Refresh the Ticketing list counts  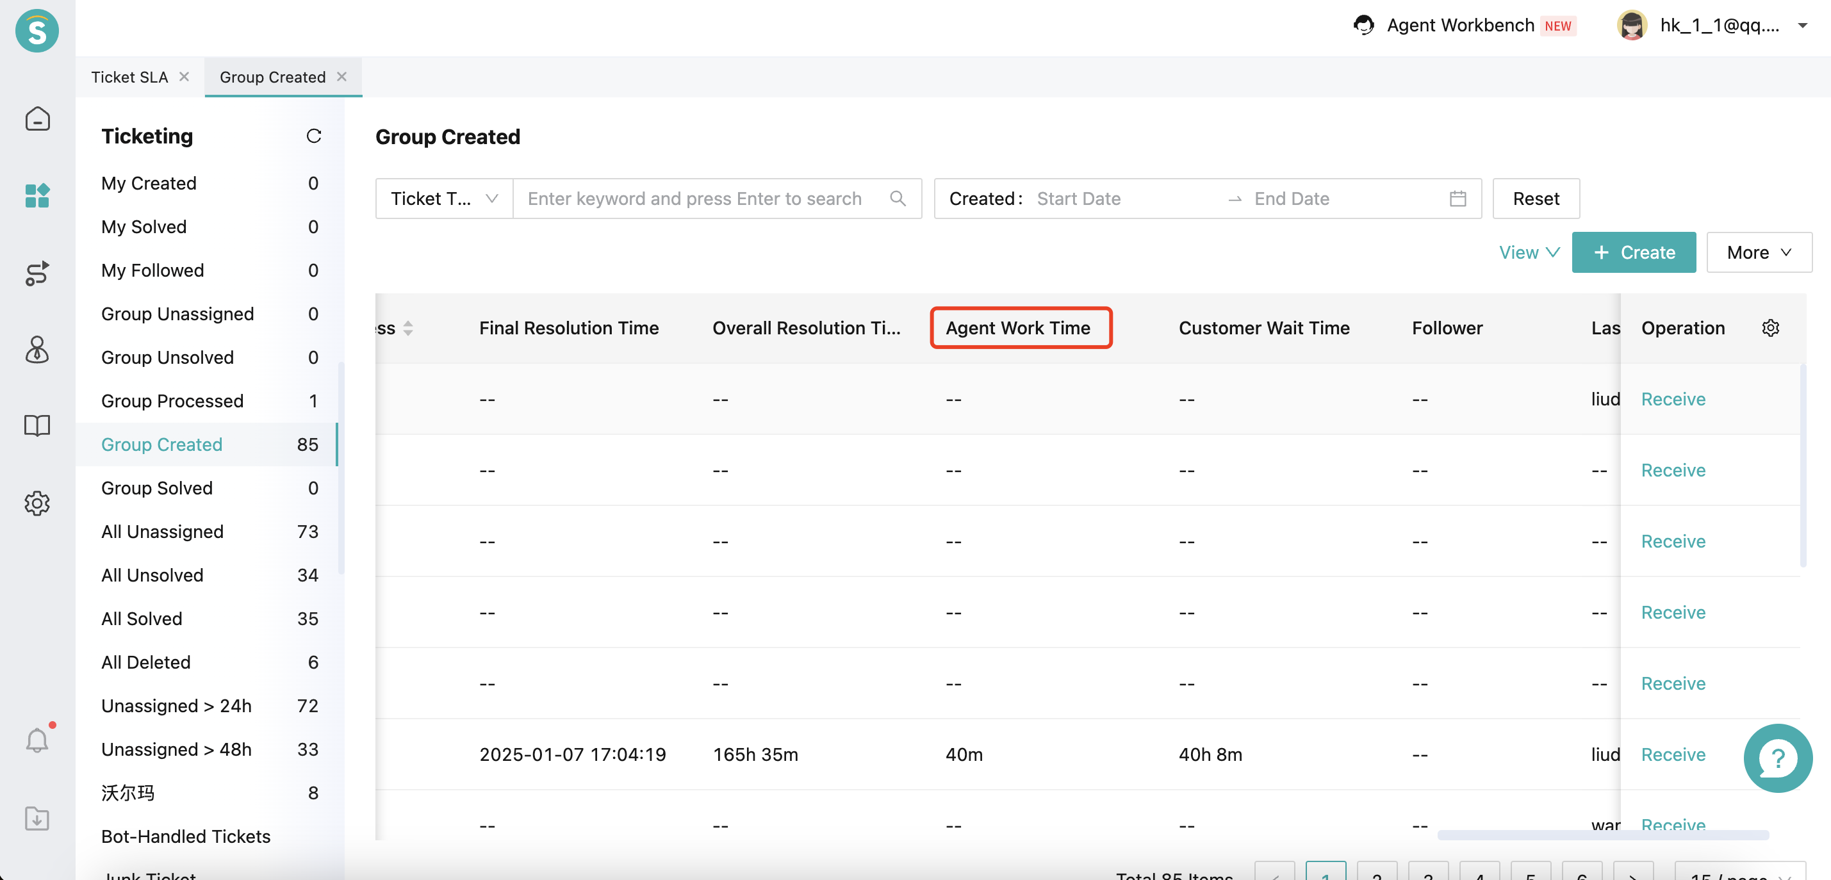(x=313, y=136)
